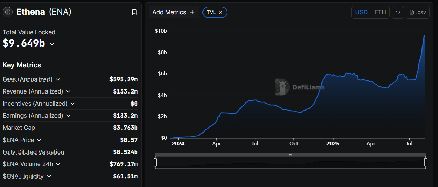Bookmark the Ethena protocol
The height and width of the screenshot is (187, 438).
point(134,12)
